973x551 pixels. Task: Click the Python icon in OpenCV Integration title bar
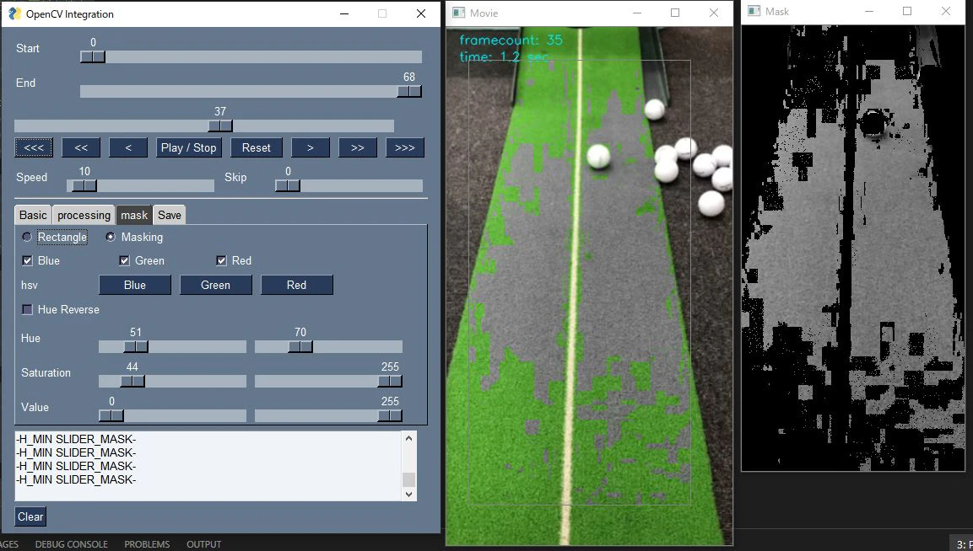14,13
